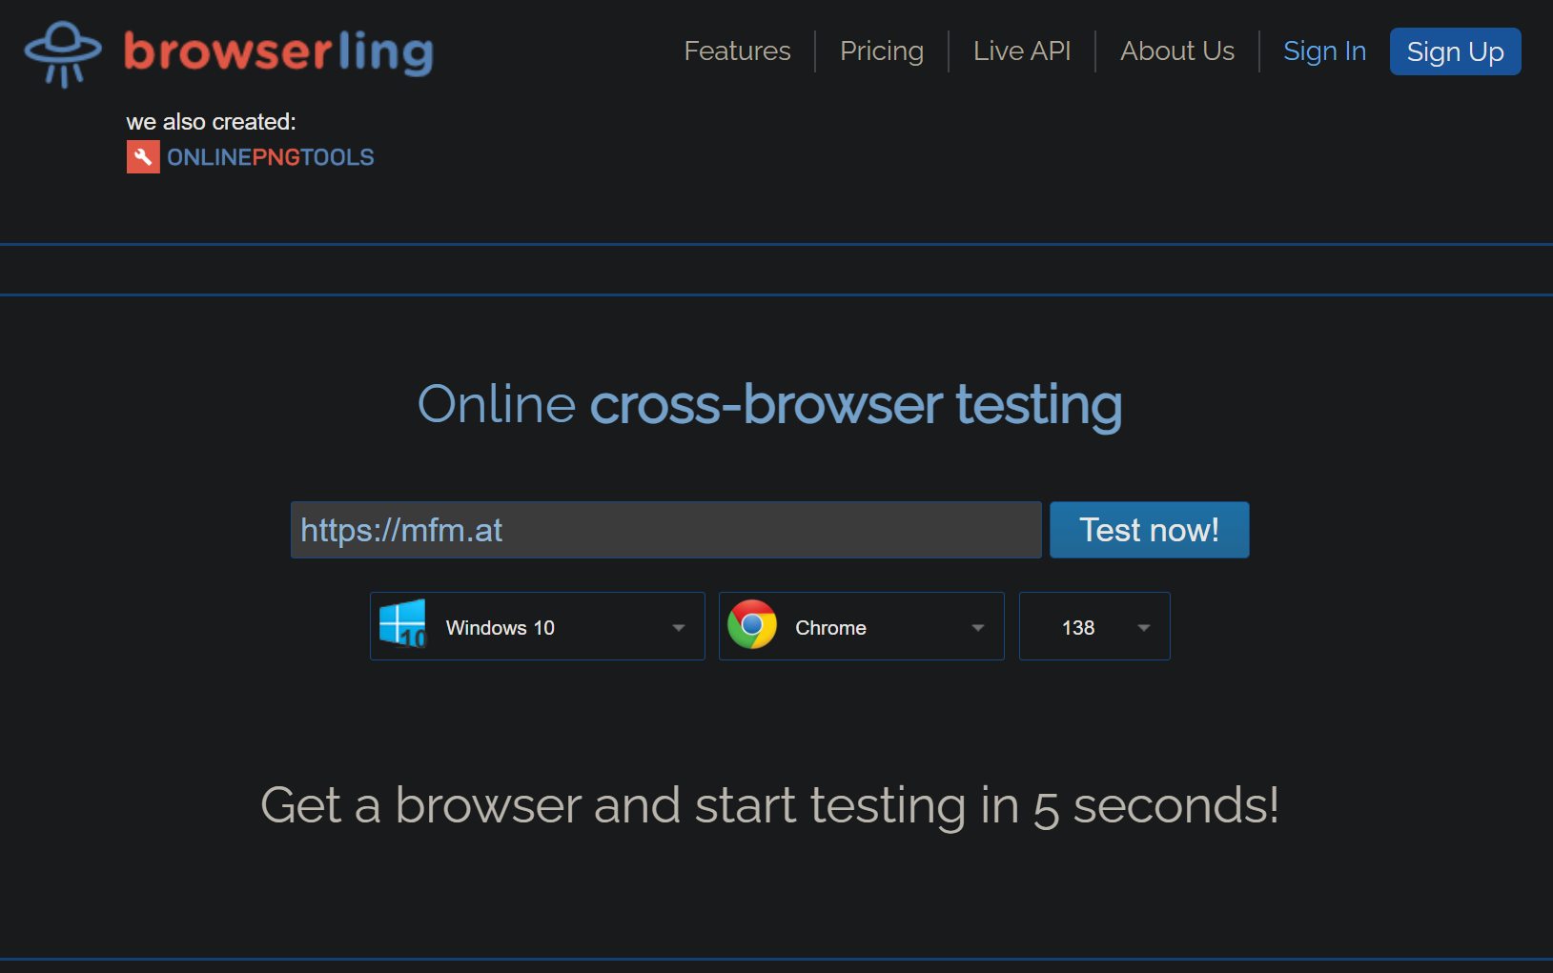This screenshot has width=1553, height=973.
Task: Click the Browserling UFO logo icon
Action: 63,53
